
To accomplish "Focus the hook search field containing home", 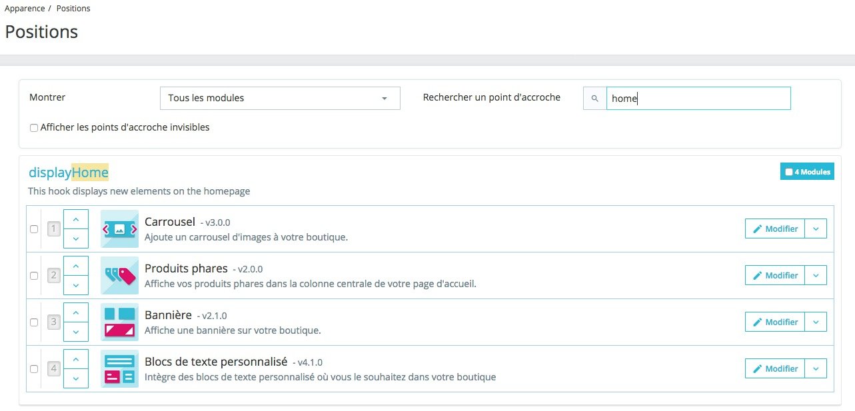I will [698, 98].
